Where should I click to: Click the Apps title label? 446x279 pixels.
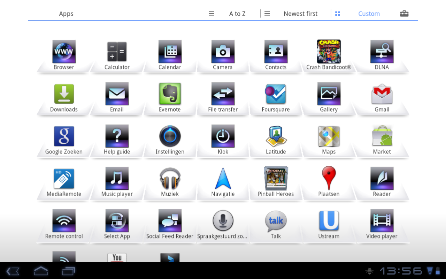click(66, 14)
